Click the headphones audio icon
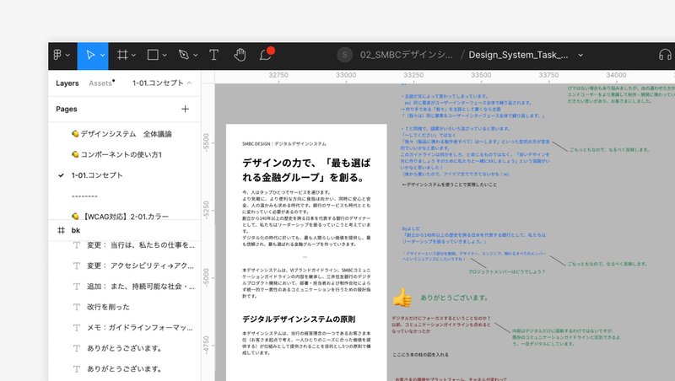675x381 pixels. coord(665,55)
